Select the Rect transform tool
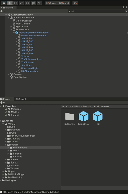The image size is (128, 194). click(x=27, y=3)
